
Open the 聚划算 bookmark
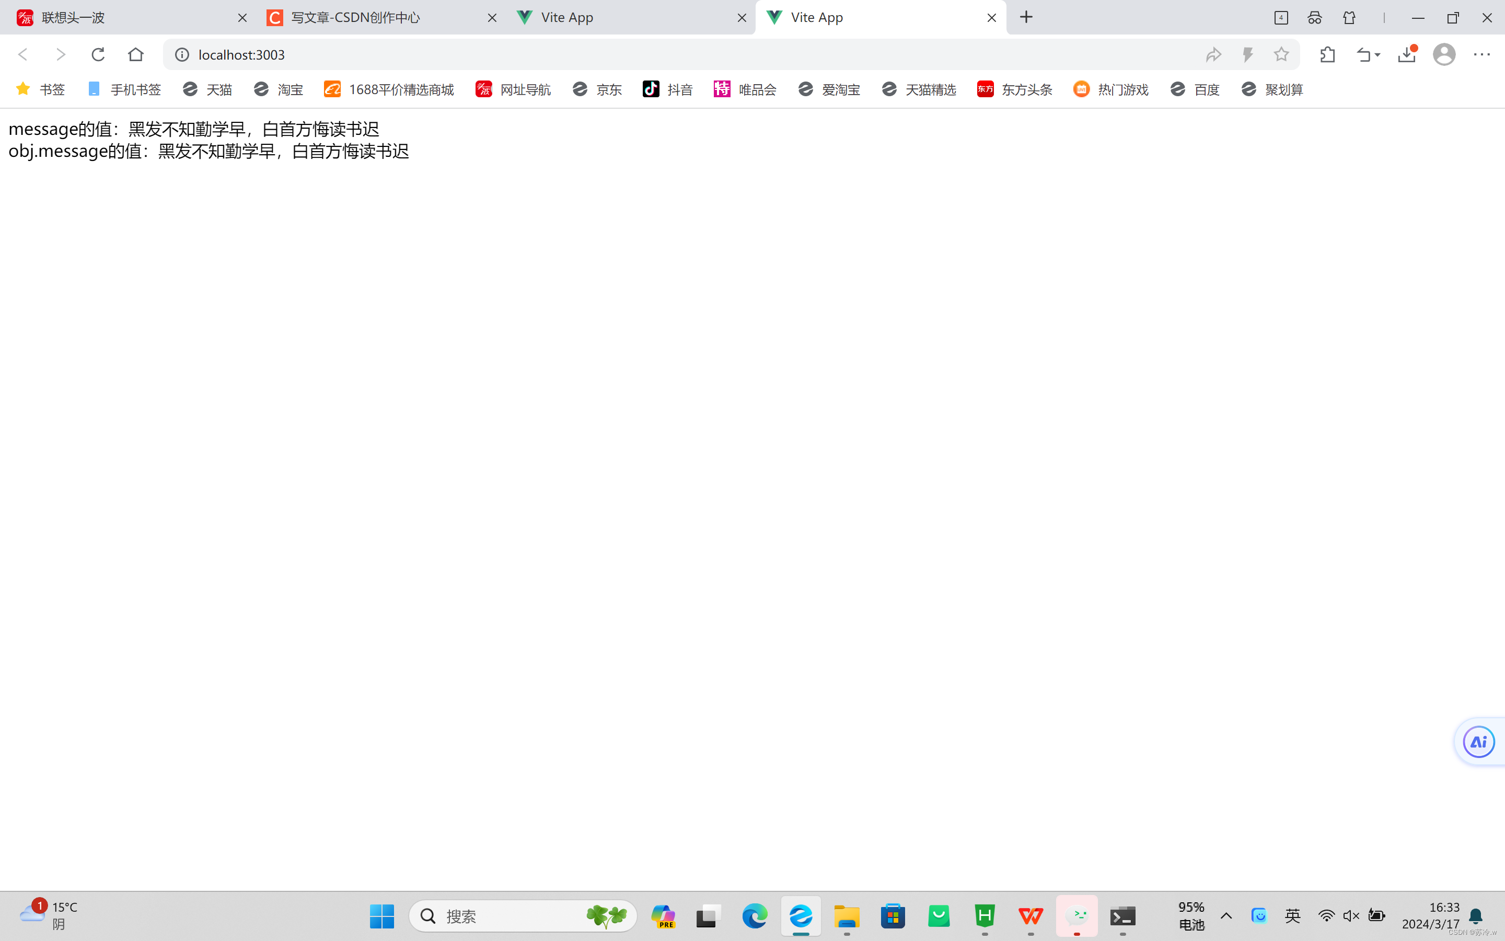tap(1272, 89)
